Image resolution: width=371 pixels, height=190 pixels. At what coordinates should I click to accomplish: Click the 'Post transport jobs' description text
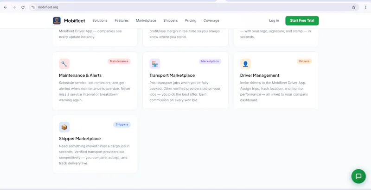pos(185,92)
